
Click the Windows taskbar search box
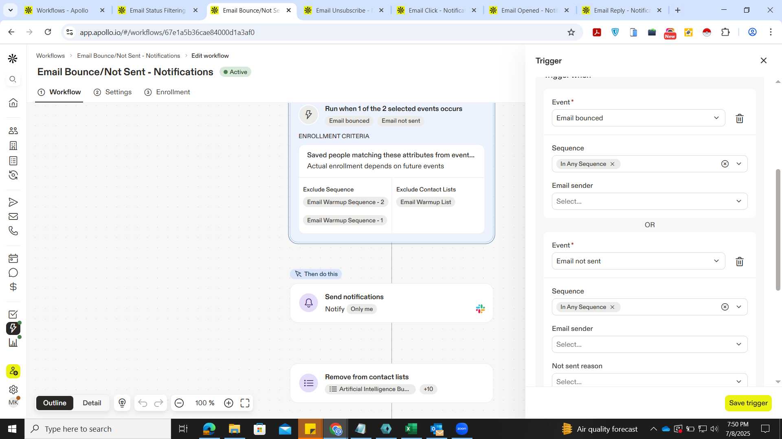coord(98,429)
